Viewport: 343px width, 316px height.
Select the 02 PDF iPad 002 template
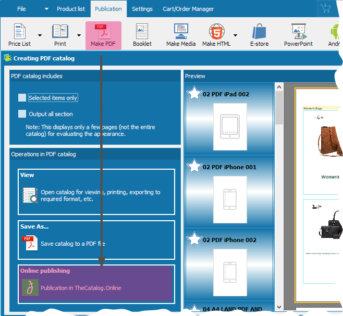coord(230,118)
